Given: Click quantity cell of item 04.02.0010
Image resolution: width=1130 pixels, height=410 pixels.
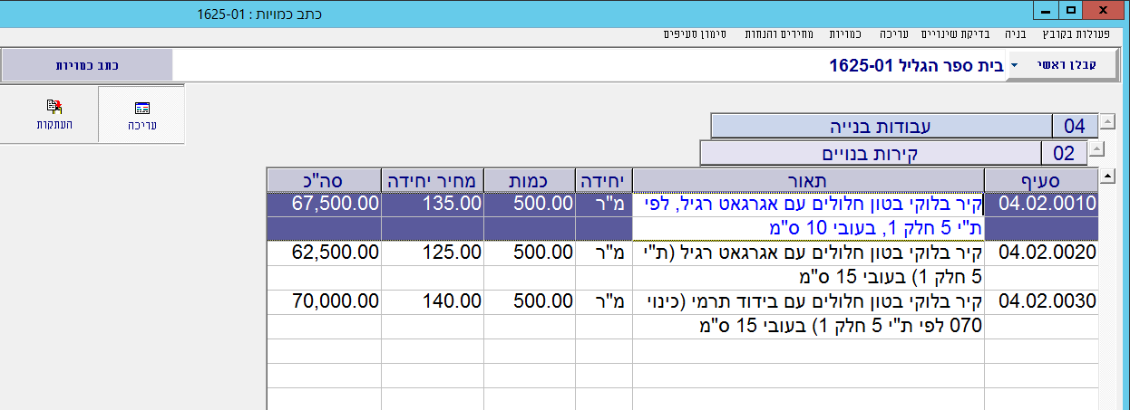Looking at the screenshot, I should click(x=531, y=203).
